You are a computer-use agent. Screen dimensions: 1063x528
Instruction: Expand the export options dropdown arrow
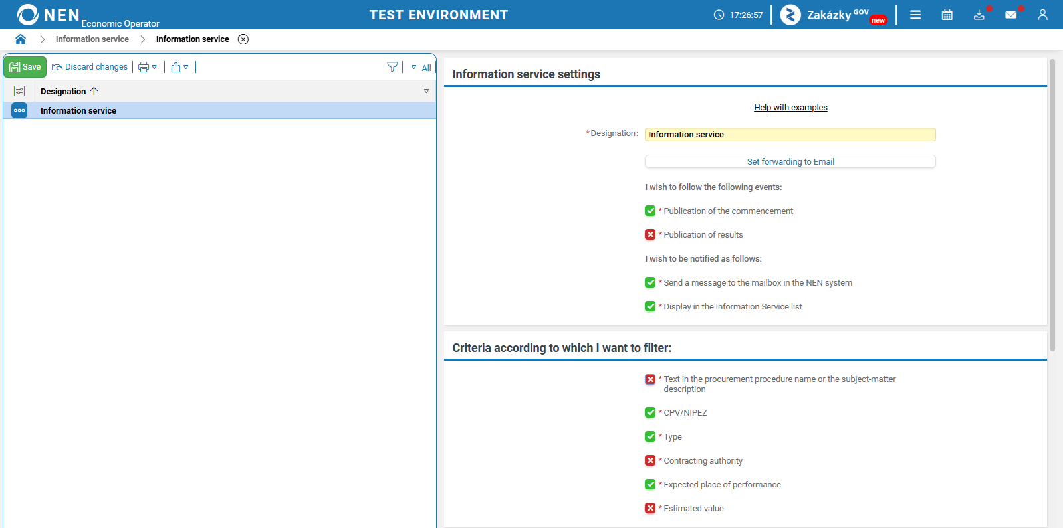click(x=186, y=67)
